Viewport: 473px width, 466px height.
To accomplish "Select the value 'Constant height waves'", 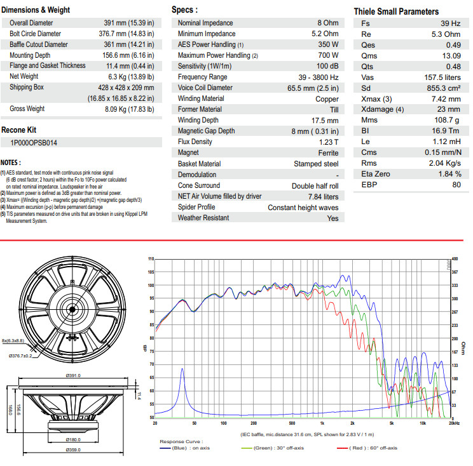I will (303, 208).
